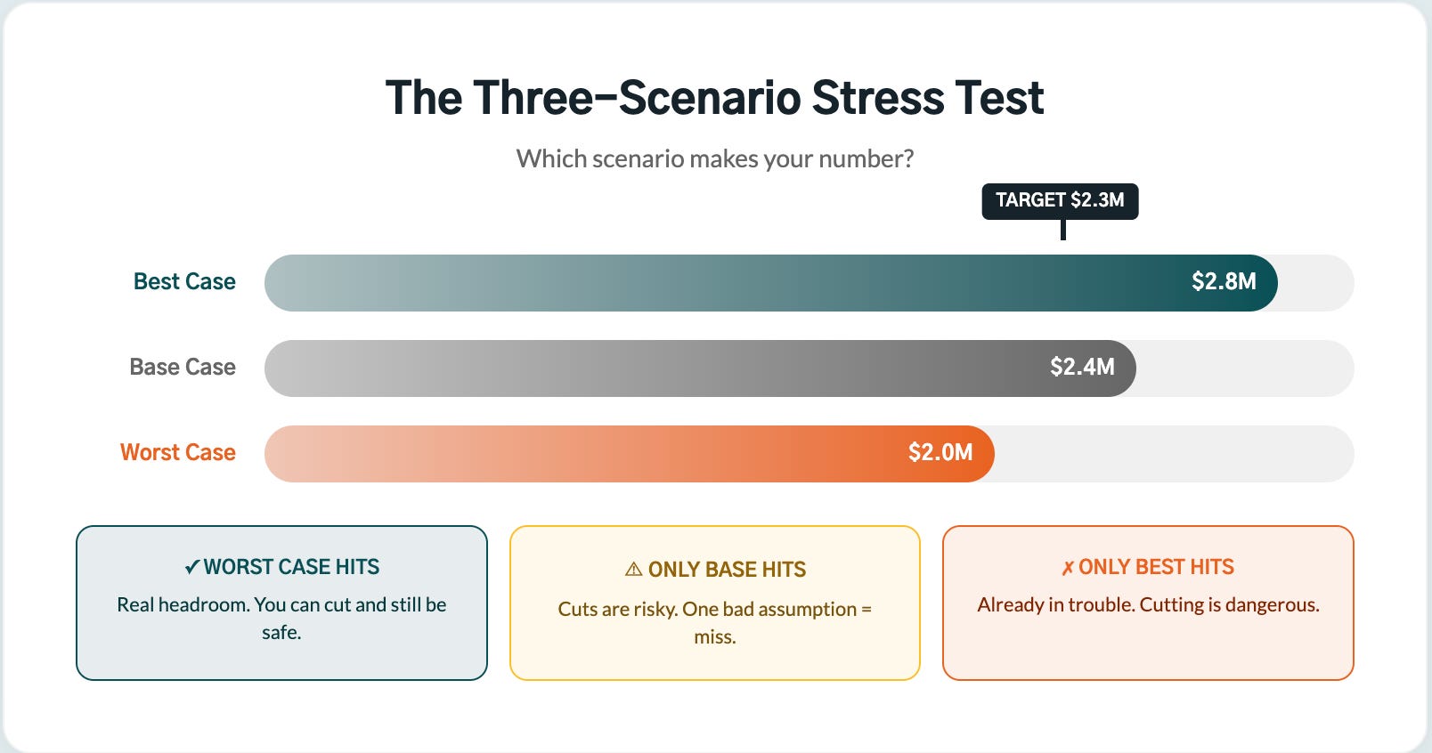Image resolution: width=1432 pixels, height=753 pixels.
Task: Click the Base Case row label
Action: click(183, 367)
